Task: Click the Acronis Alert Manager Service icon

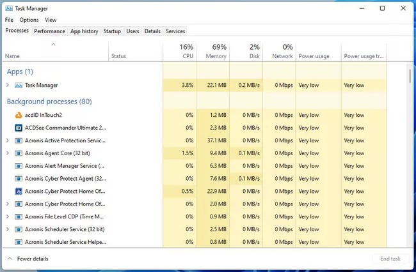Action: point(19,166)
